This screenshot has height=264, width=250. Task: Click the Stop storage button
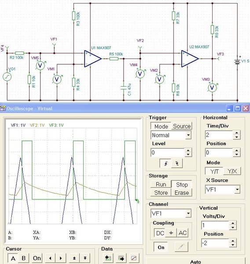(182, 184)
